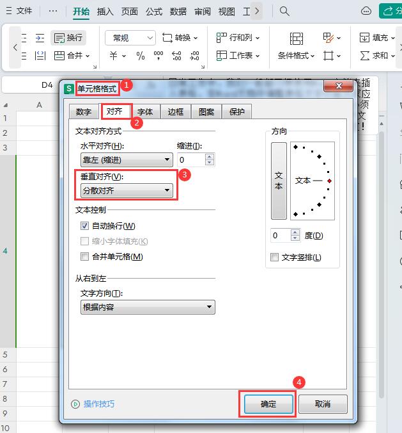Click the percent style icon
402x433 pixels.
(x=141, y=56)
